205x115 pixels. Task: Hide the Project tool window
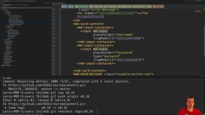pyautogui.click(x=50, y=3)
